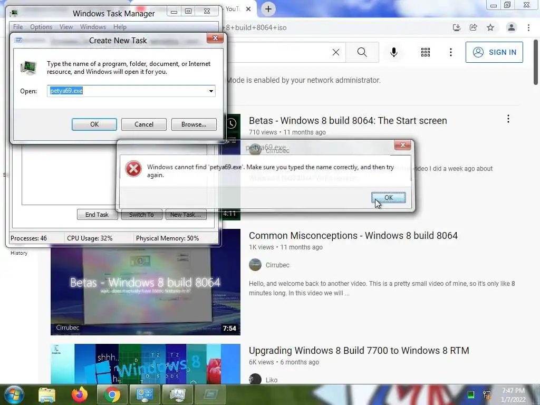Click '6K views • 6 months ago' text
The image size is (540, 405).
284,362
